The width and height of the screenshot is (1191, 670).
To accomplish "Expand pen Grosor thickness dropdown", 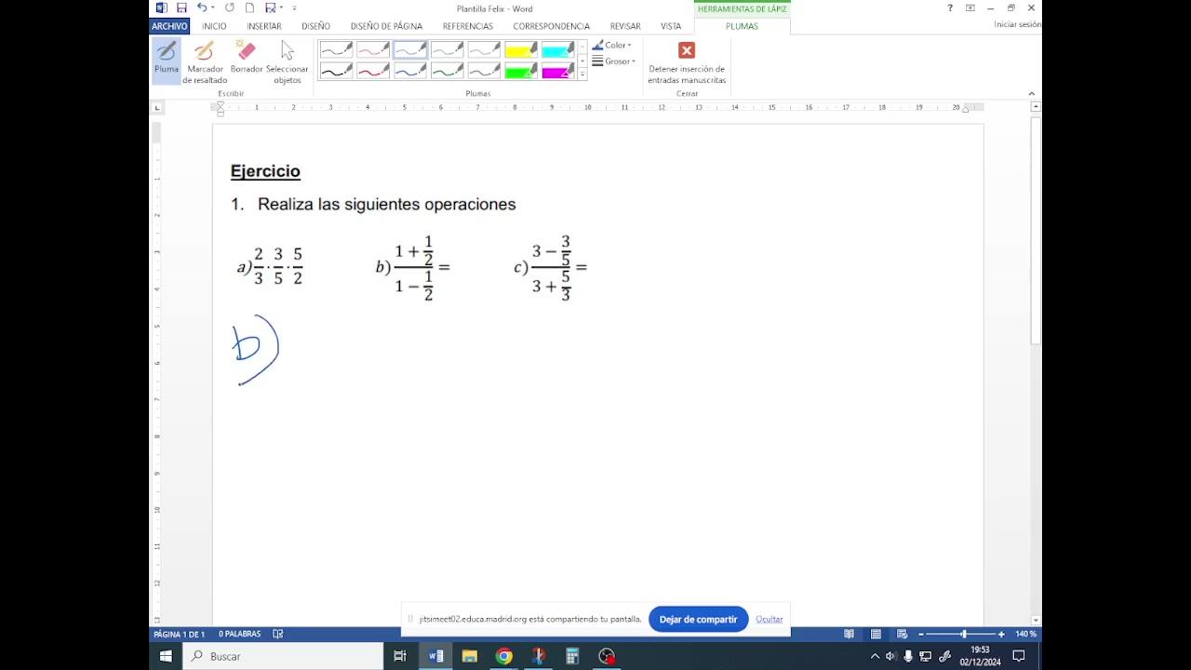I will tap(614, 61).
